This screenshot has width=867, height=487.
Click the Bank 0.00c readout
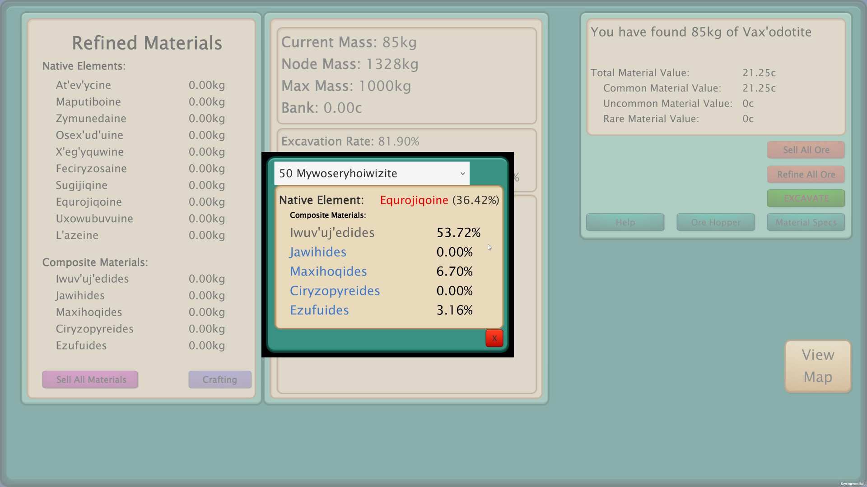coord(322,108)
